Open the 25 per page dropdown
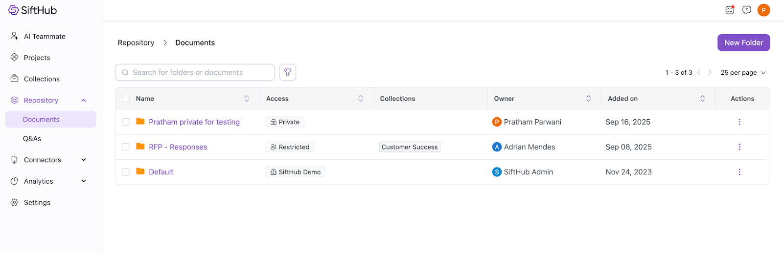The height and width of the screenshot is (254, 783). pos(742,73)
